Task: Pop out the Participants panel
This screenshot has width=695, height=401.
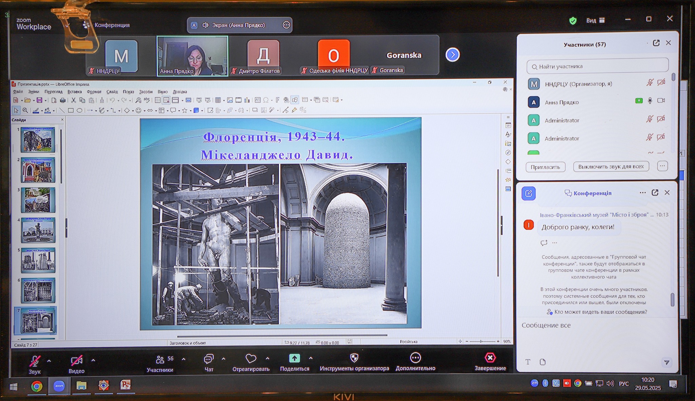Action: 656,43
